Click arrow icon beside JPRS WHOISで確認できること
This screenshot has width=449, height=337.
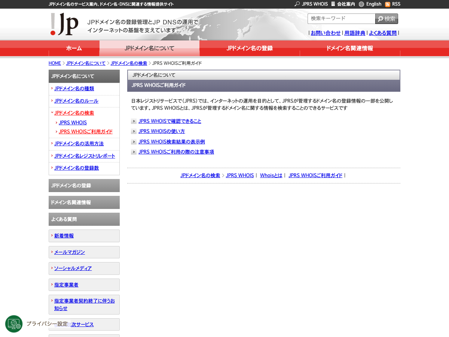pyautogui.click(x=134, y=121)
